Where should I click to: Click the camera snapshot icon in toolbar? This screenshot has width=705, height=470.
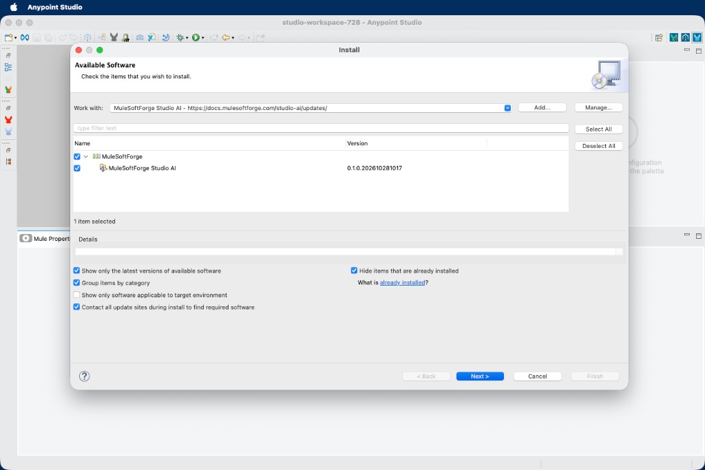tap(140, 38)
